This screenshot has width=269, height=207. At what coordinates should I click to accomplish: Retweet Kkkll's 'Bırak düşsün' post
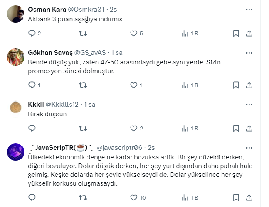click(83, 128)
